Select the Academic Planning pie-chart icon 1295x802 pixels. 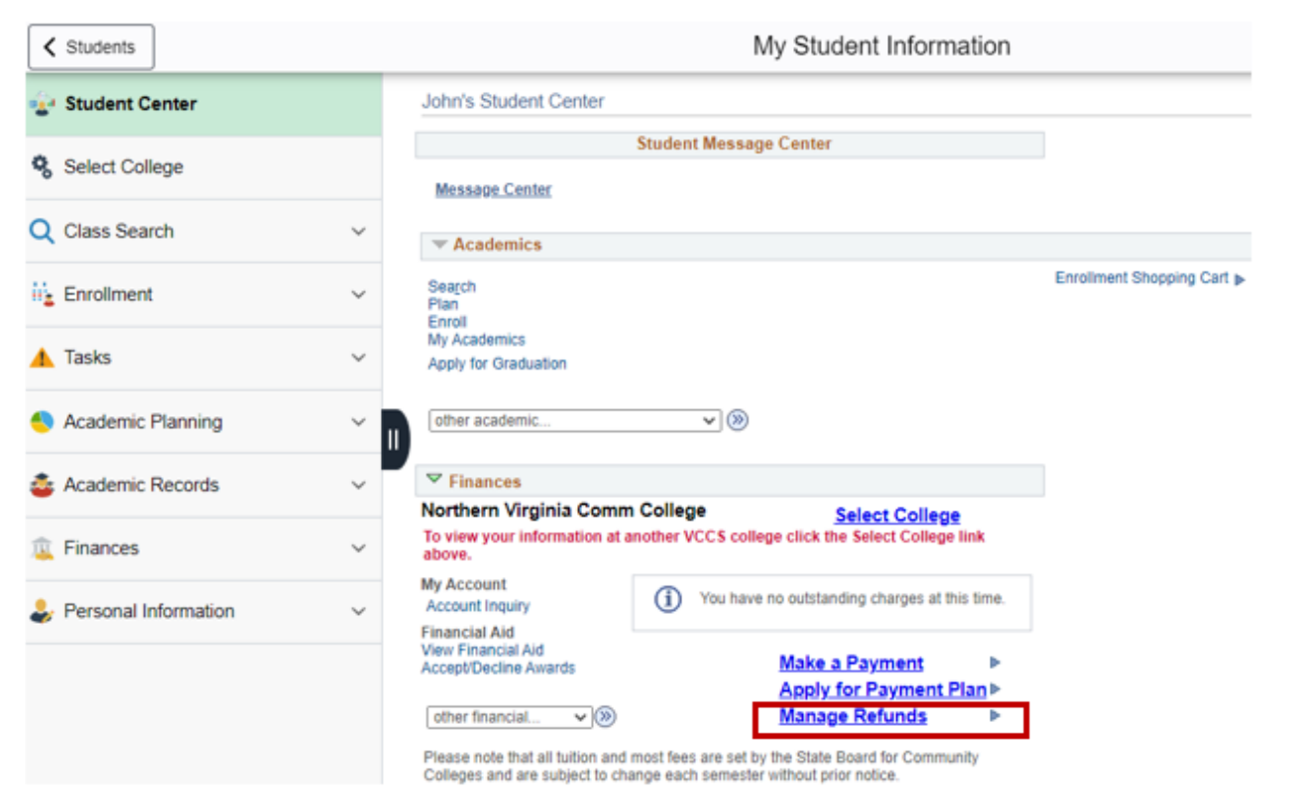click(x=42, y=421)
